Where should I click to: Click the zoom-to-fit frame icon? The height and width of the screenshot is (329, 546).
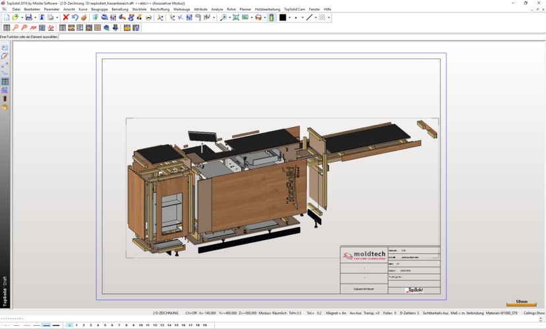click(236, 17)
